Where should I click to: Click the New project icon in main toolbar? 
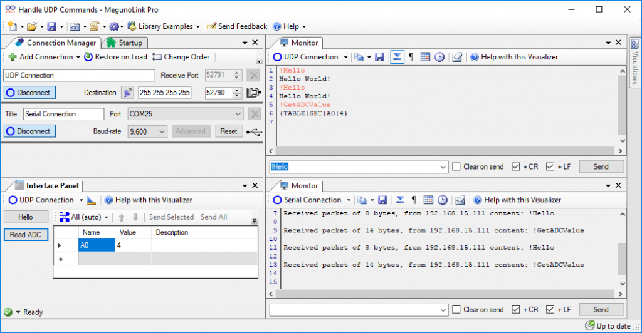[13, 26]
